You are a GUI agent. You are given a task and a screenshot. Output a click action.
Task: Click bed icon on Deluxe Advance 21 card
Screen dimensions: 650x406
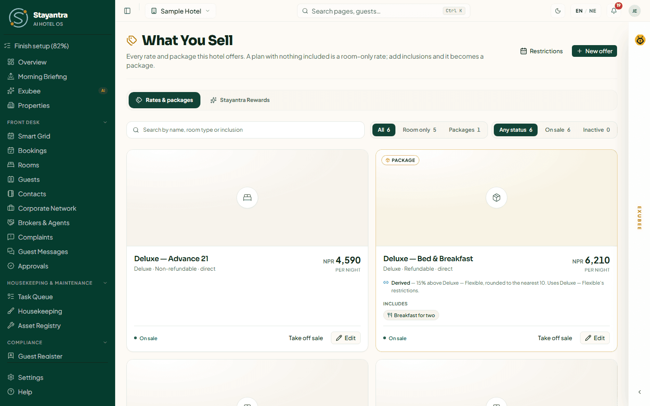pos(247,198)
